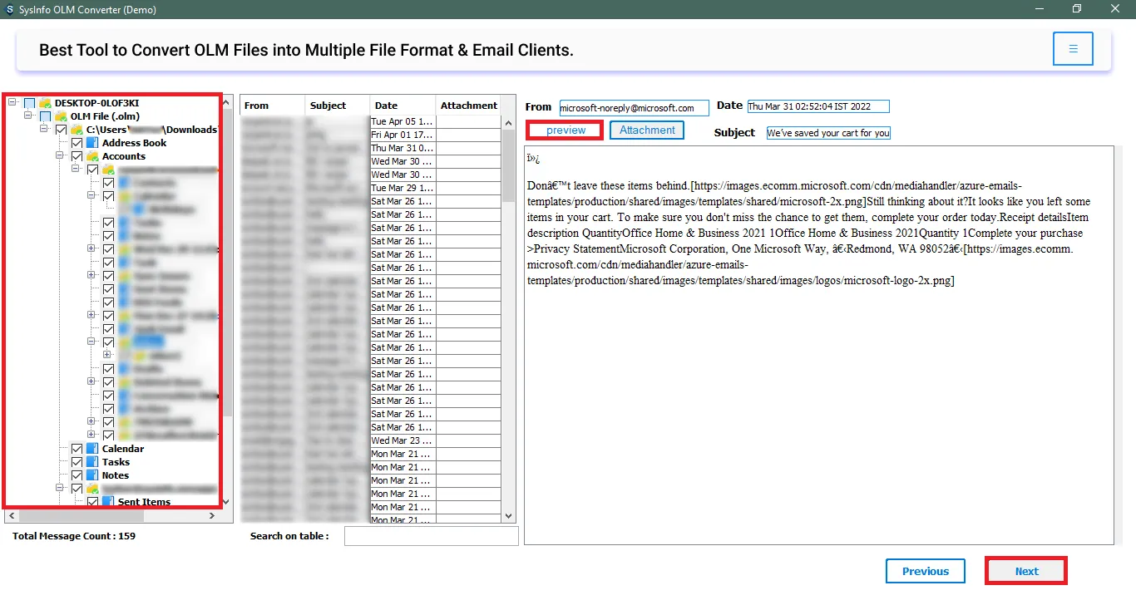The image size is (1136, 605).
Task: Toggle the Calendar checkbox
Action: pos(77,449)
